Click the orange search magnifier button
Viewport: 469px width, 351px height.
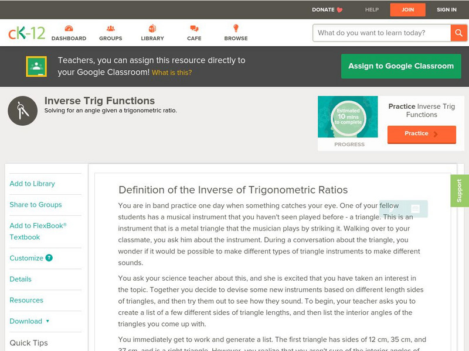(458, 33)
